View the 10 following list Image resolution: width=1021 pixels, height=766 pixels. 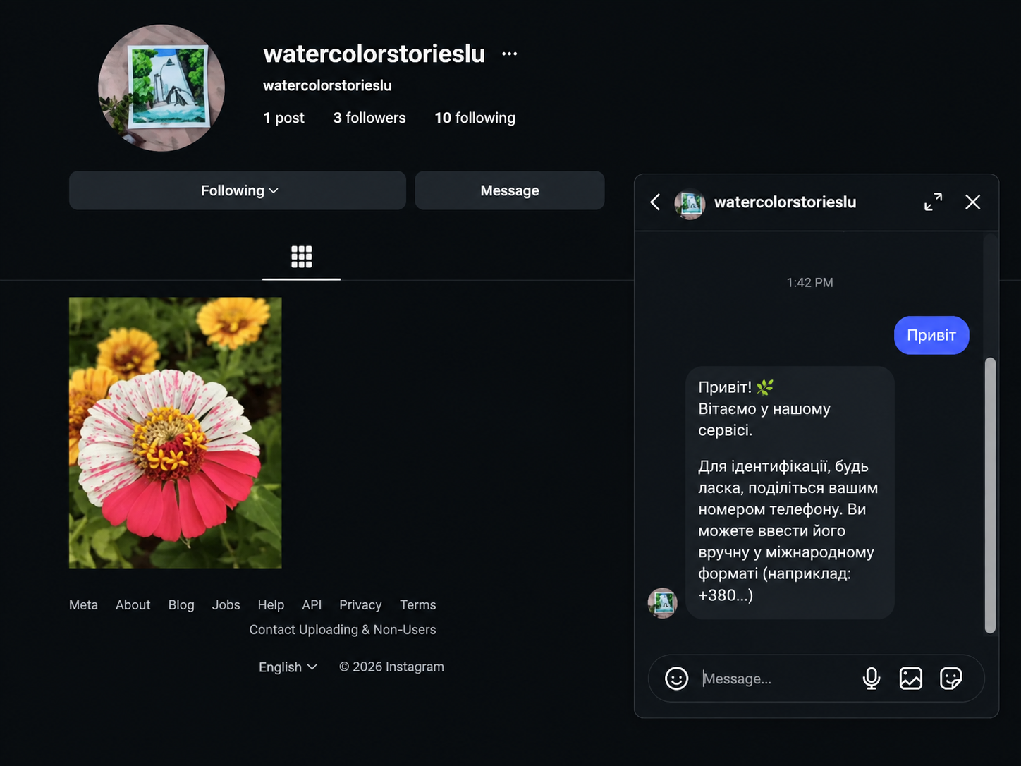tap(475, 118)
